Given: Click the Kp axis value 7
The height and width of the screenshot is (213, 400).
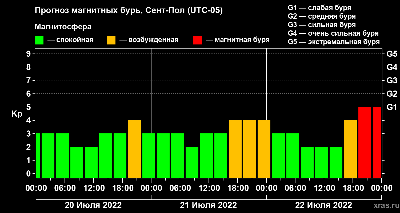Looking at the screenshot, I should click(x=29, y=80).
